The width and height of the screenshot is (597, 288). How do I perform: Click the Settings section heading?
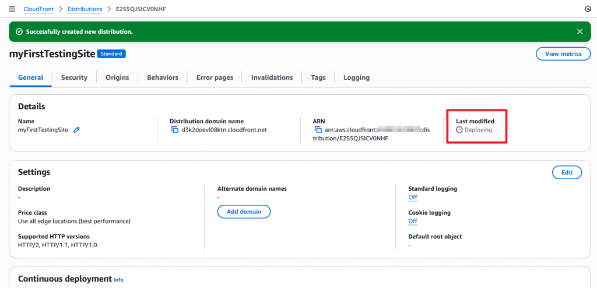34,172
